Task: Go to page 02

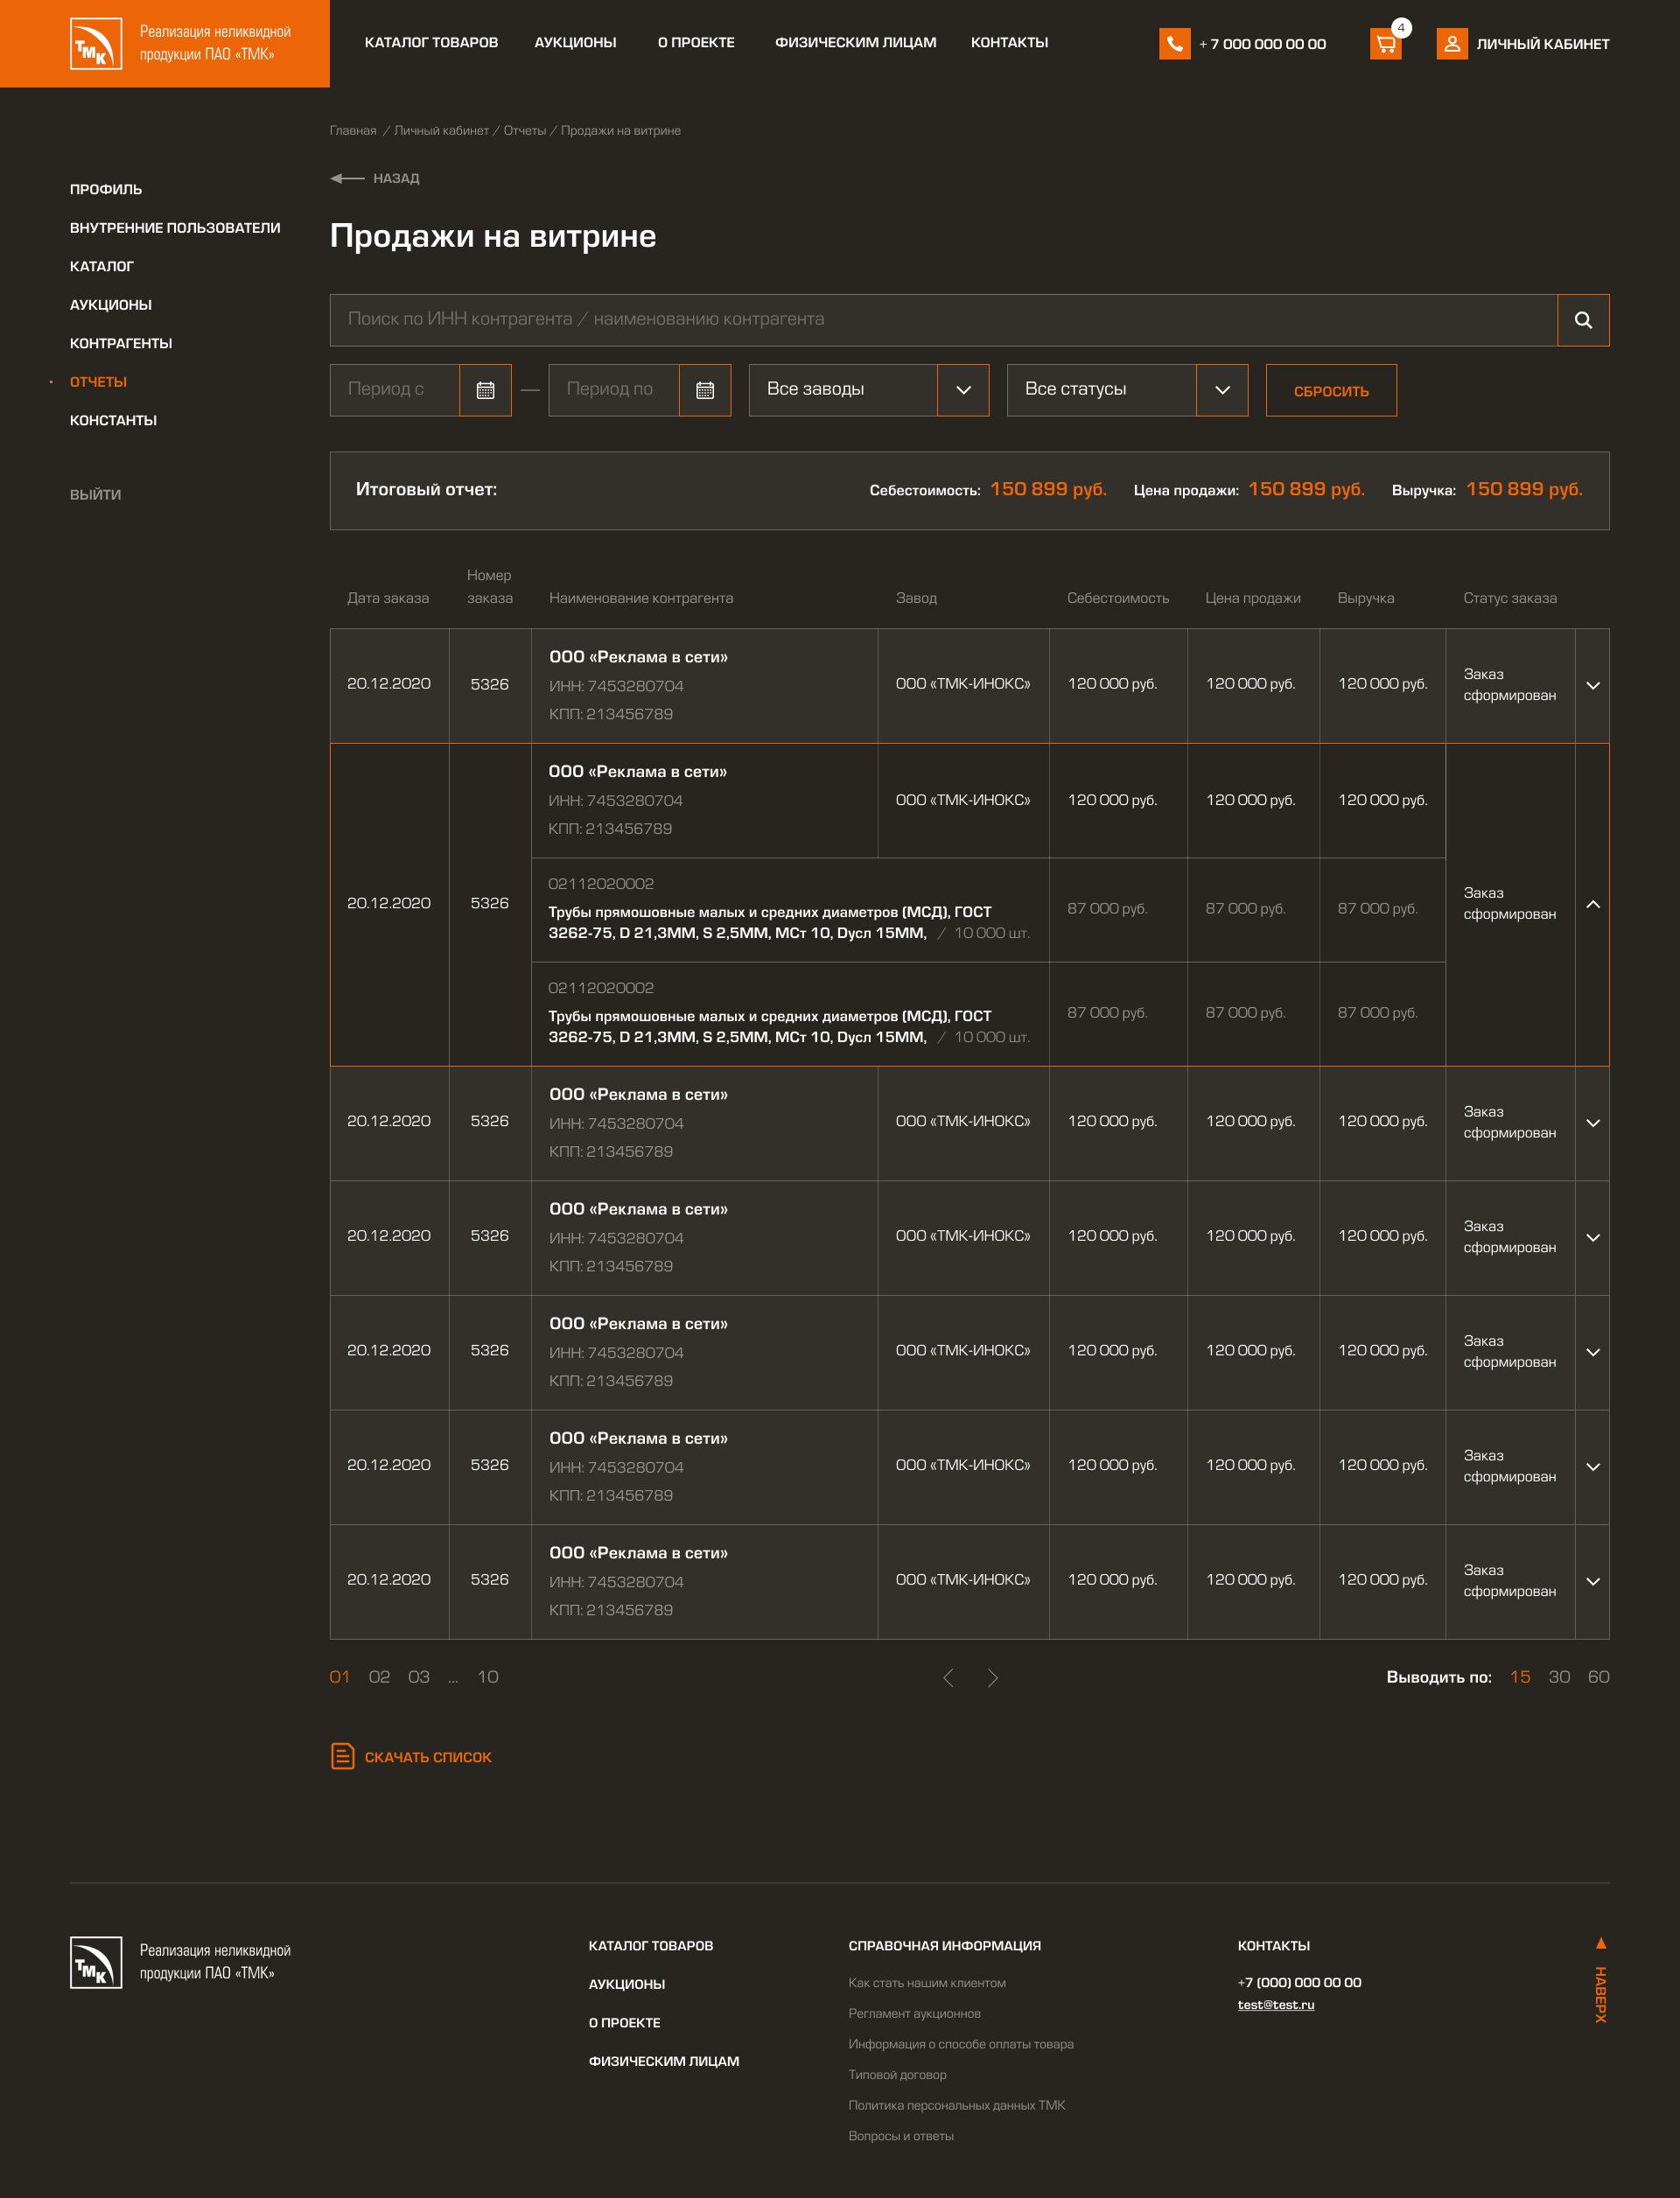Action: [379, 1677]
